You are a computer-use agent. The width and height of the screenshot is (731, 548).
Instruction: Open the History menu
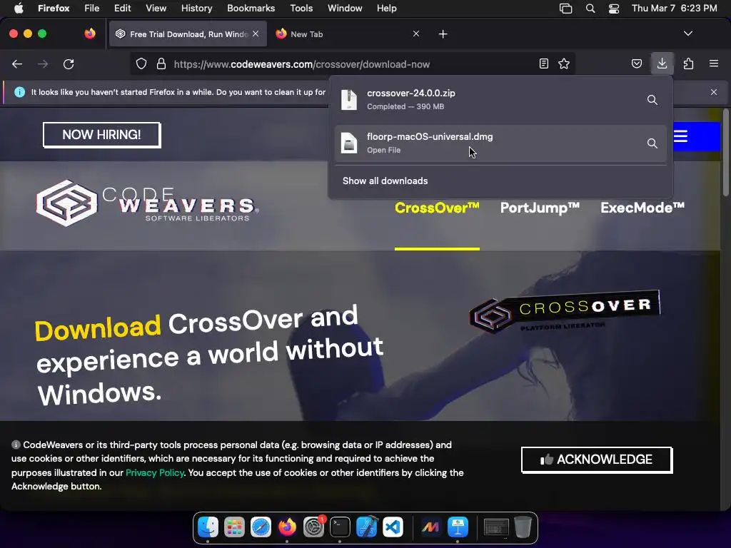(196, 8)
